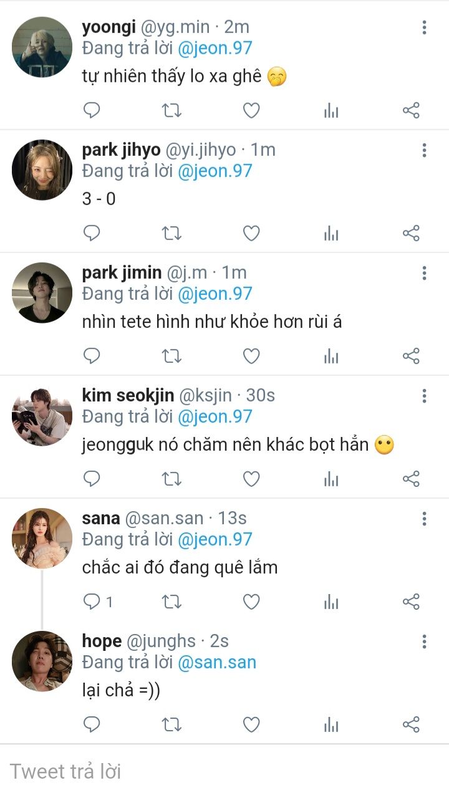Viewport: 449px width, 798px height.
Task: Like park jimin's tweet
Action: pos(251,357)
